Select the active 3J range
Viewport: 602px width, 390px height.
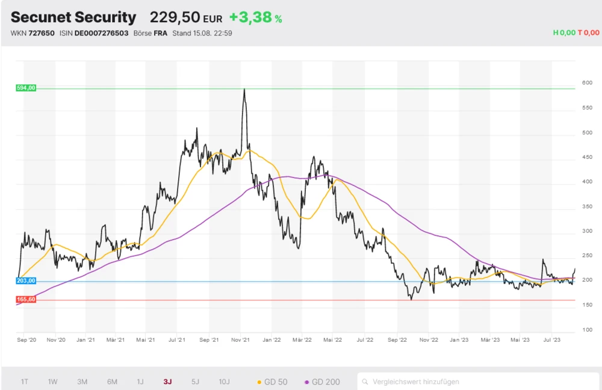[x=167, y=382]
